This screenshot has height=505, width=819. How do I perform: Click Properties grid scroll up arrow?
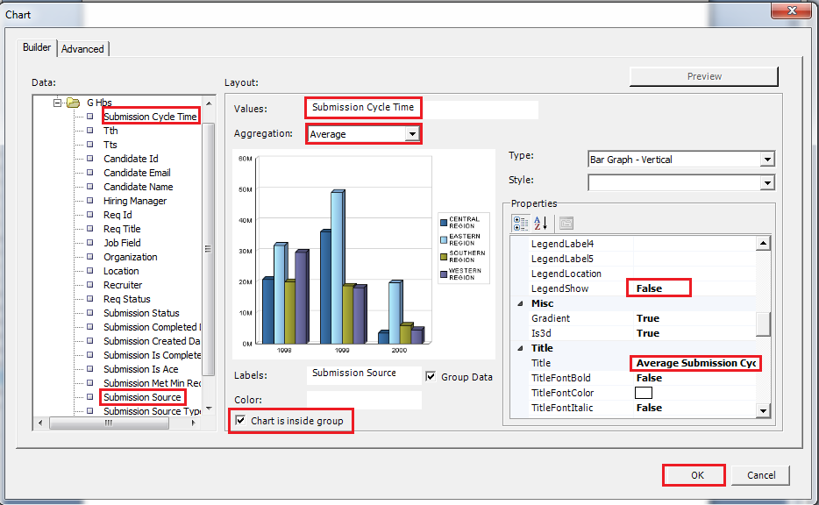(763, 243)
